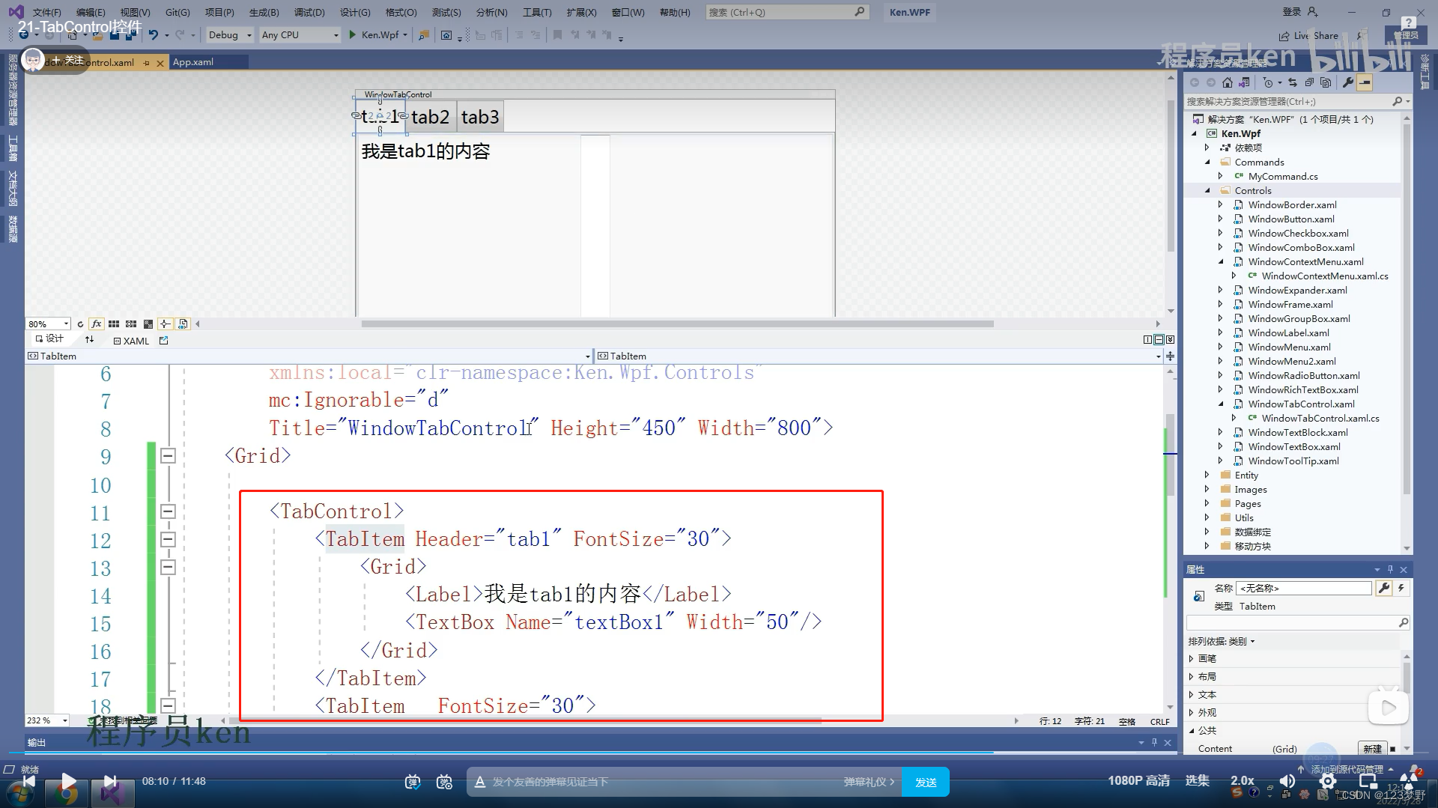
Task: Toggle the platform-only artboard icon
Action: (183, 324)
